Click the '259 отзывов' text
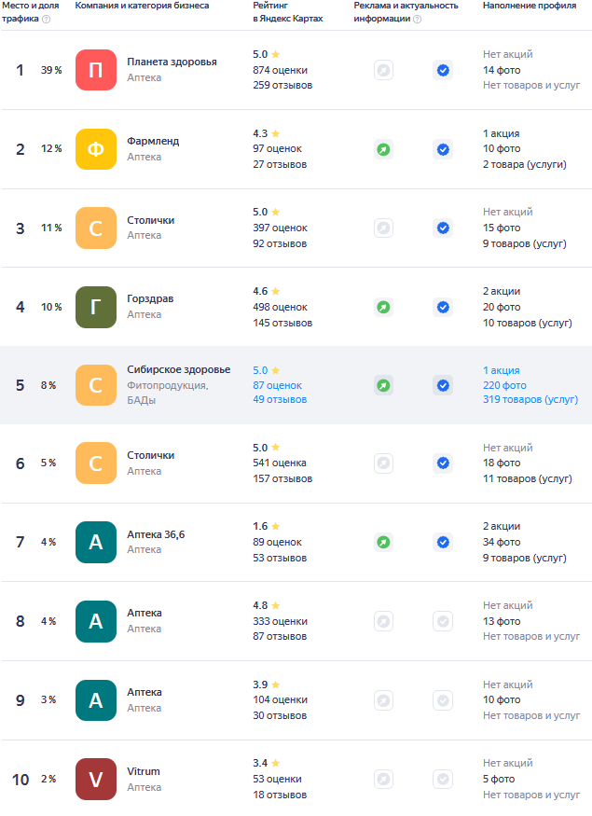 pyautogui.click(x=282, y=86)
